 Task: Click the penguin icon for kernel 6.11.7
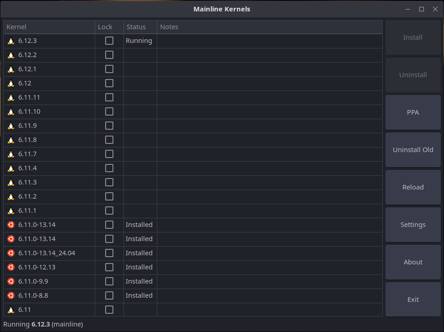tap(11, 154)
